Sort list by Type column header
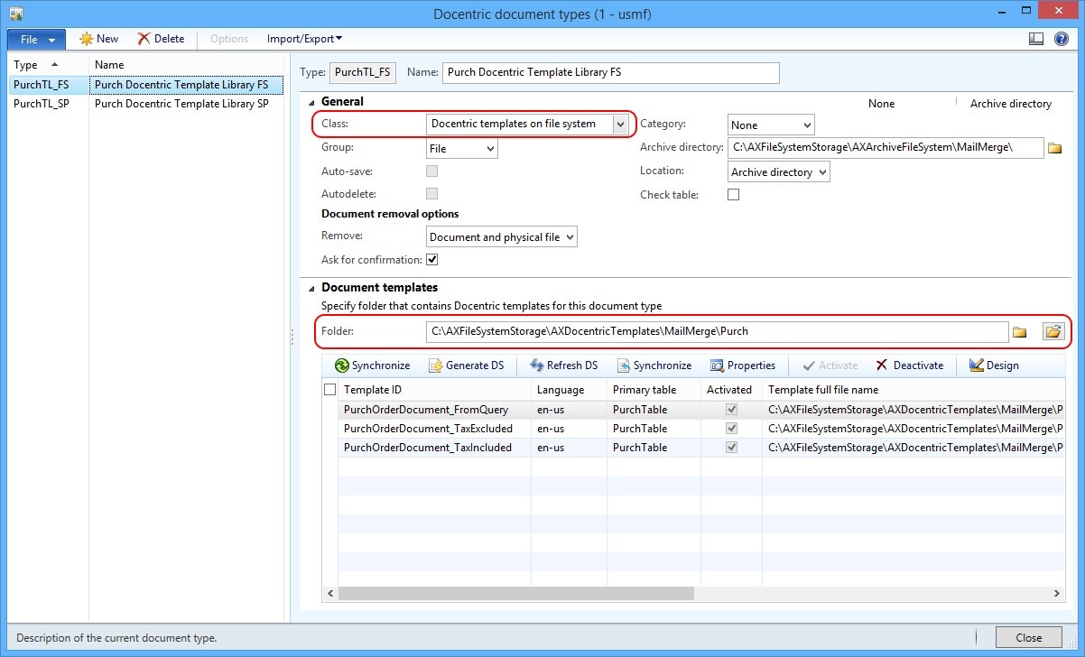 [49, 65]
